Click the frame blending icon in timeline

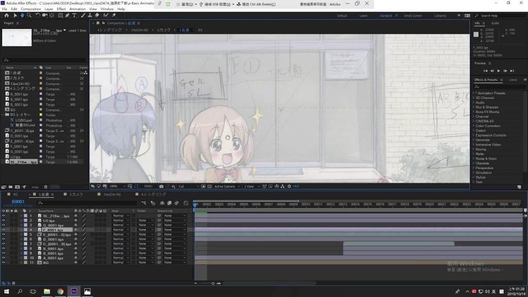169,203
